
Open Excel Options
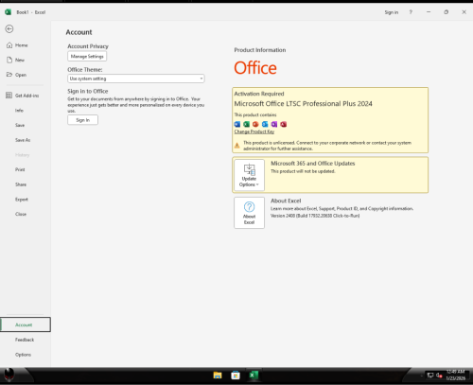pos(23,355)
